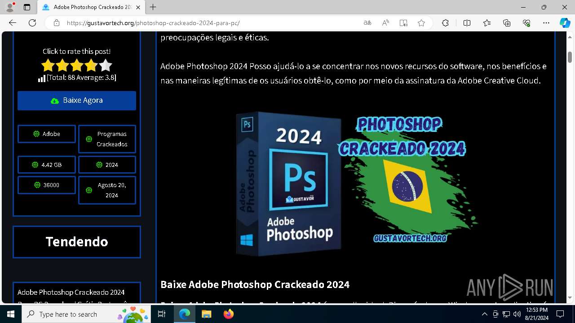This screenshot has width=575, height=323.
Task: Open Task View in taskbar
Action: pyautogui.click(x=162, y=314)
